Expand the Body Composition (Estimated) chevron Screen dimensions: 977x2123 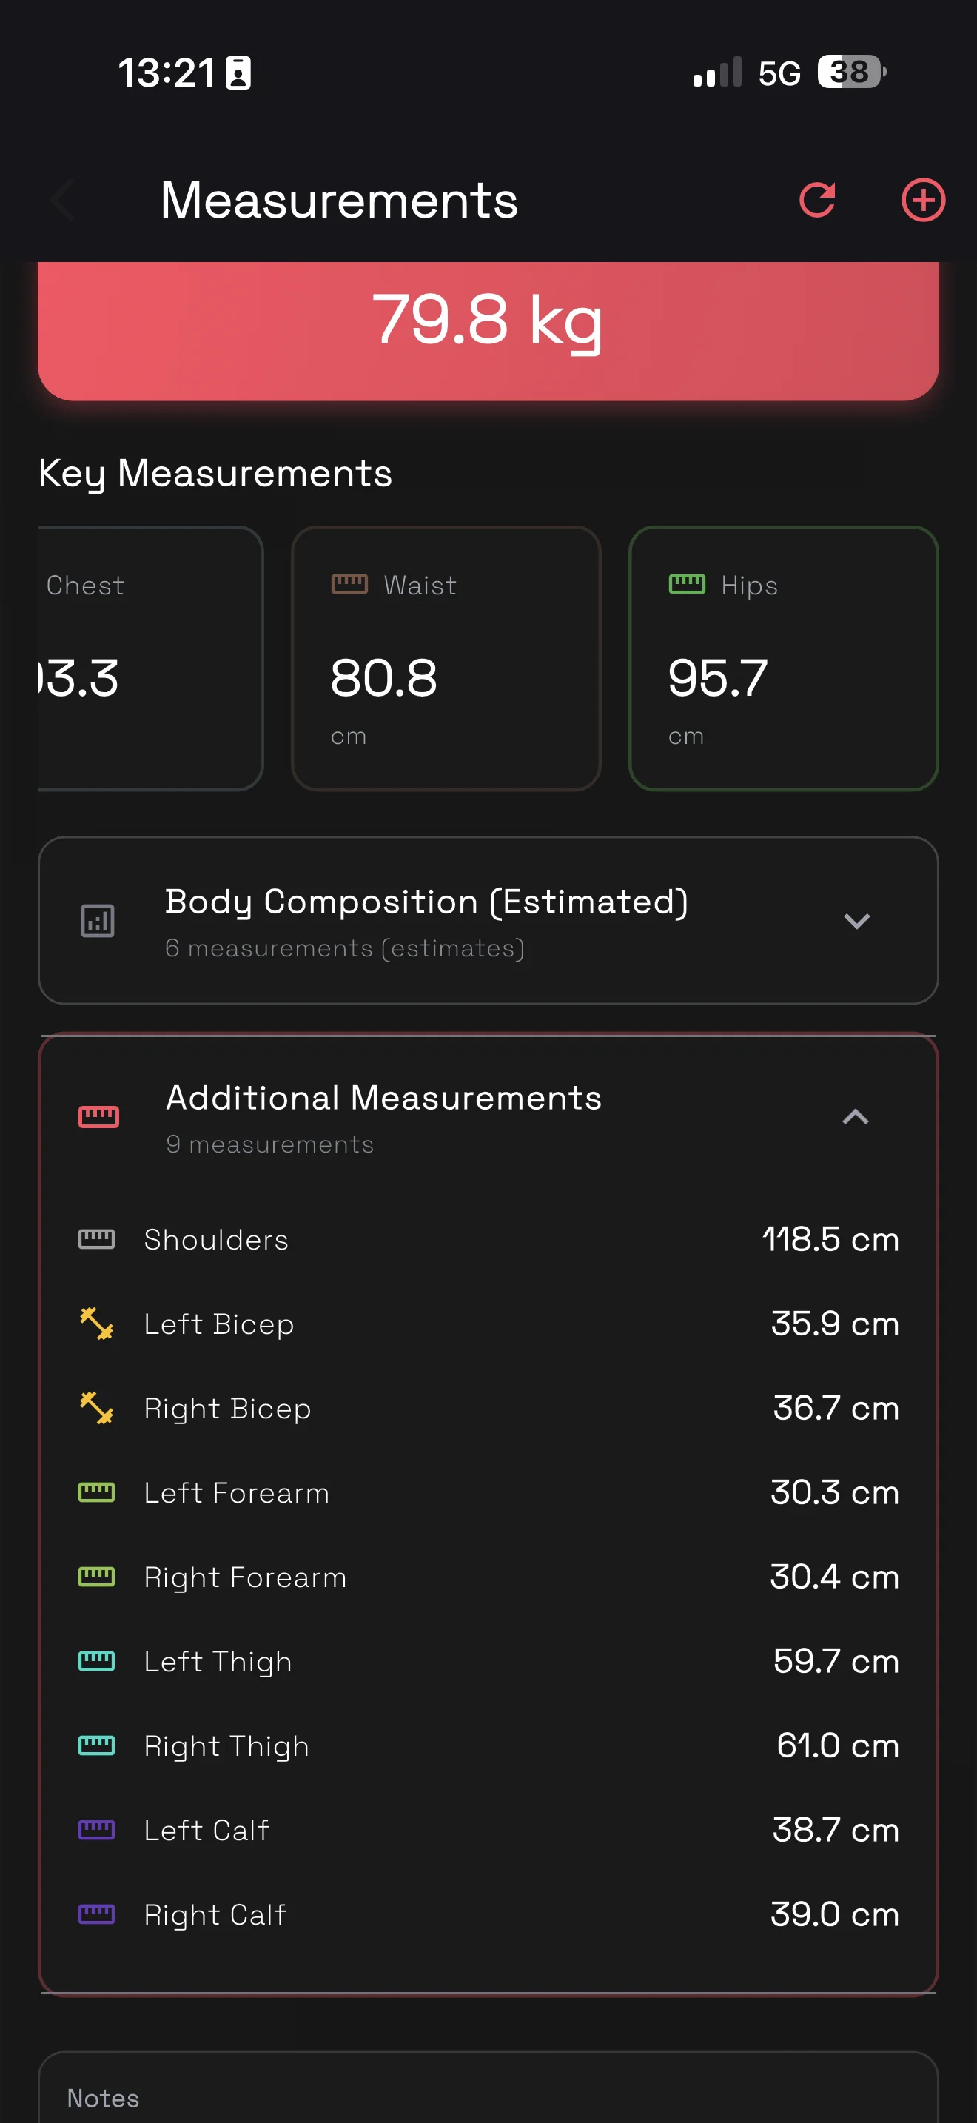pos(857,921)
